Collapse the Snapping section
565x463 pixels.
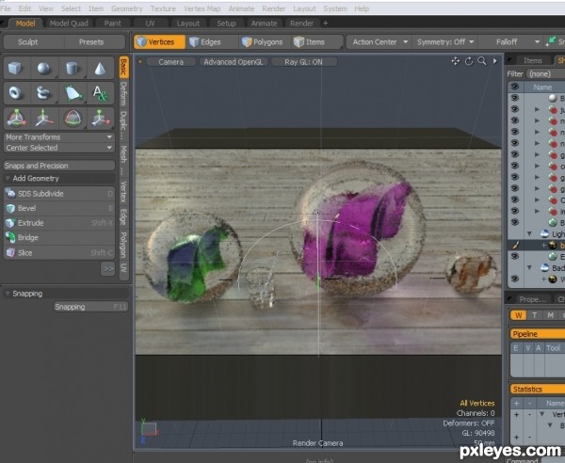coord(8,294)
